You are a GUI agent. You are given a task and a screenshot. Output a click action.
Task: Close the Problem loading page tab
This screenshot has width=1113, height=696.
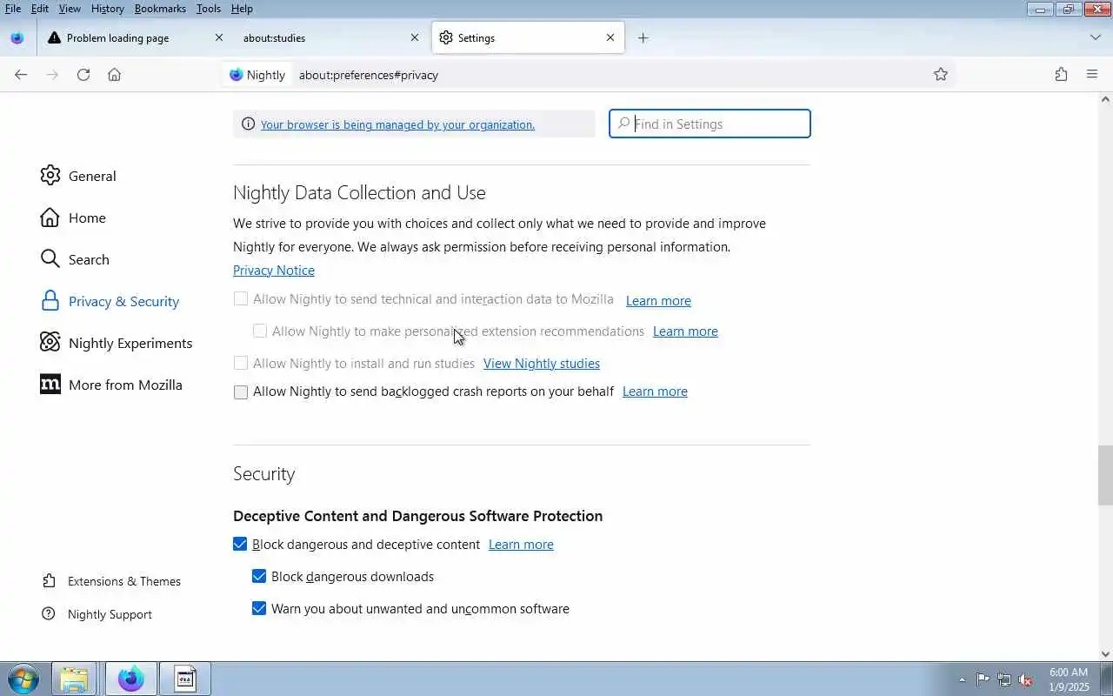[x=219, y=37]
